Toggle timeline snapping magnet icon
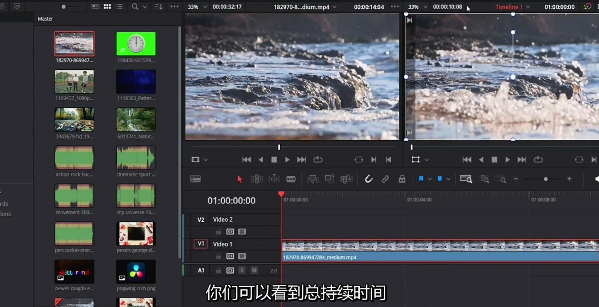This screenshot has height=307, width=599. coord(369,179)
